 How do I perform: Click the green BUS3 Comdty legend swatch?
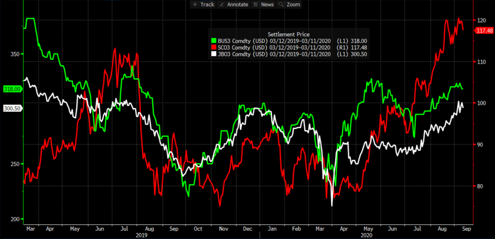(x=214, y=41)
